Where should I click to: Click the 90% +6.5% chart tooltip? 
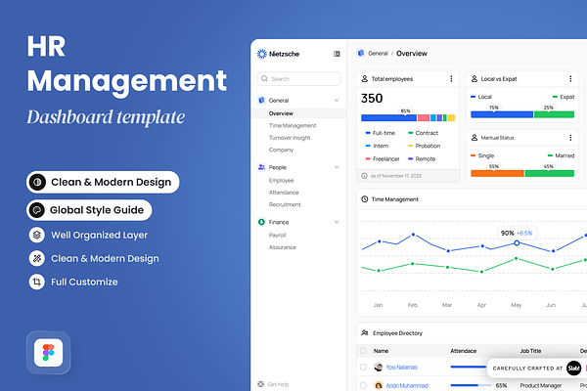coord(517,233)
